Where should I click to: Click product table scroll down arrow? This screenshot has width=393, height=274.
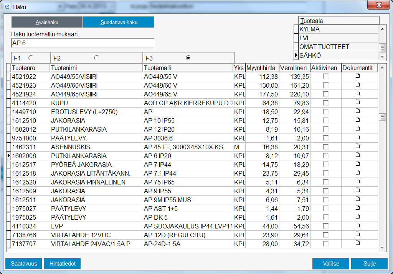382,248
